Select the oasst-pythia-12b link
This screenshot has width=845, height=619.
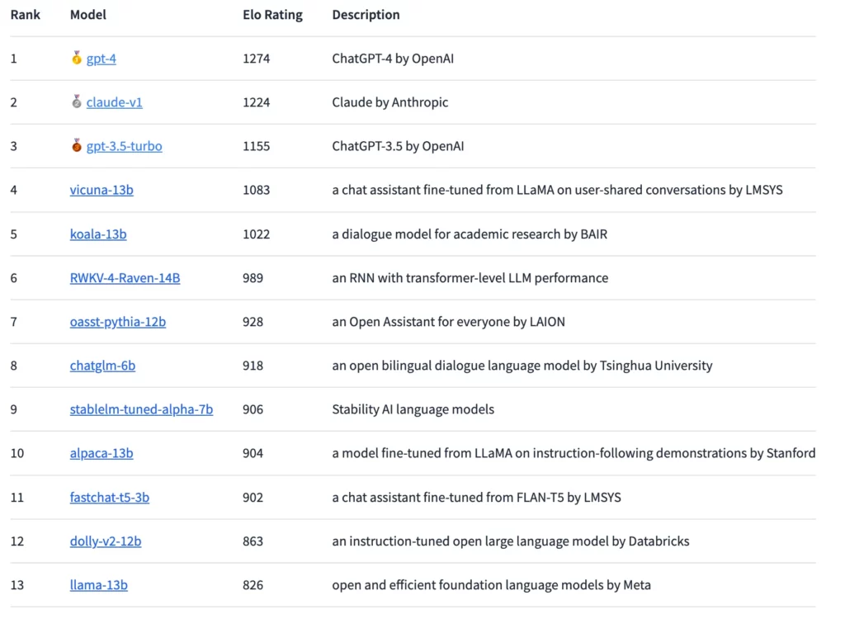[x=117, y=322]
